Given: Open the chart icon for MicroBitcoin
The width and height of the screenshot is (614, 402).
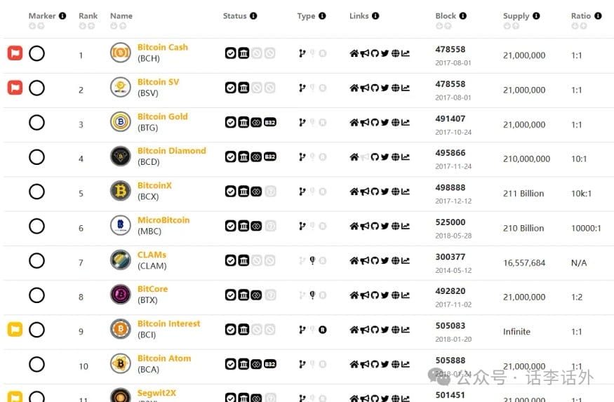Looking at the screenshot, I should coord(406,226).
